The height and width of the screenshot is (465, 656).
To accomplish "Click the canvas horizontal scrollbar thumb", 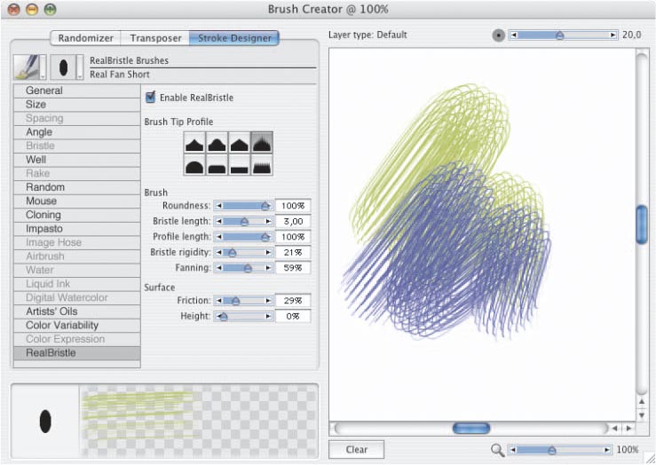I will (470, 428).
